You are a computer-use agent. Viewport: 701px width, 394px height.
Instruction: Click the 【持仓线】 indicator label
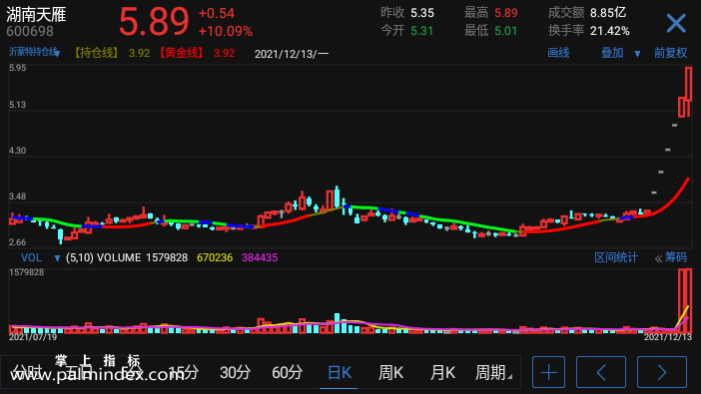click(96, 53)
